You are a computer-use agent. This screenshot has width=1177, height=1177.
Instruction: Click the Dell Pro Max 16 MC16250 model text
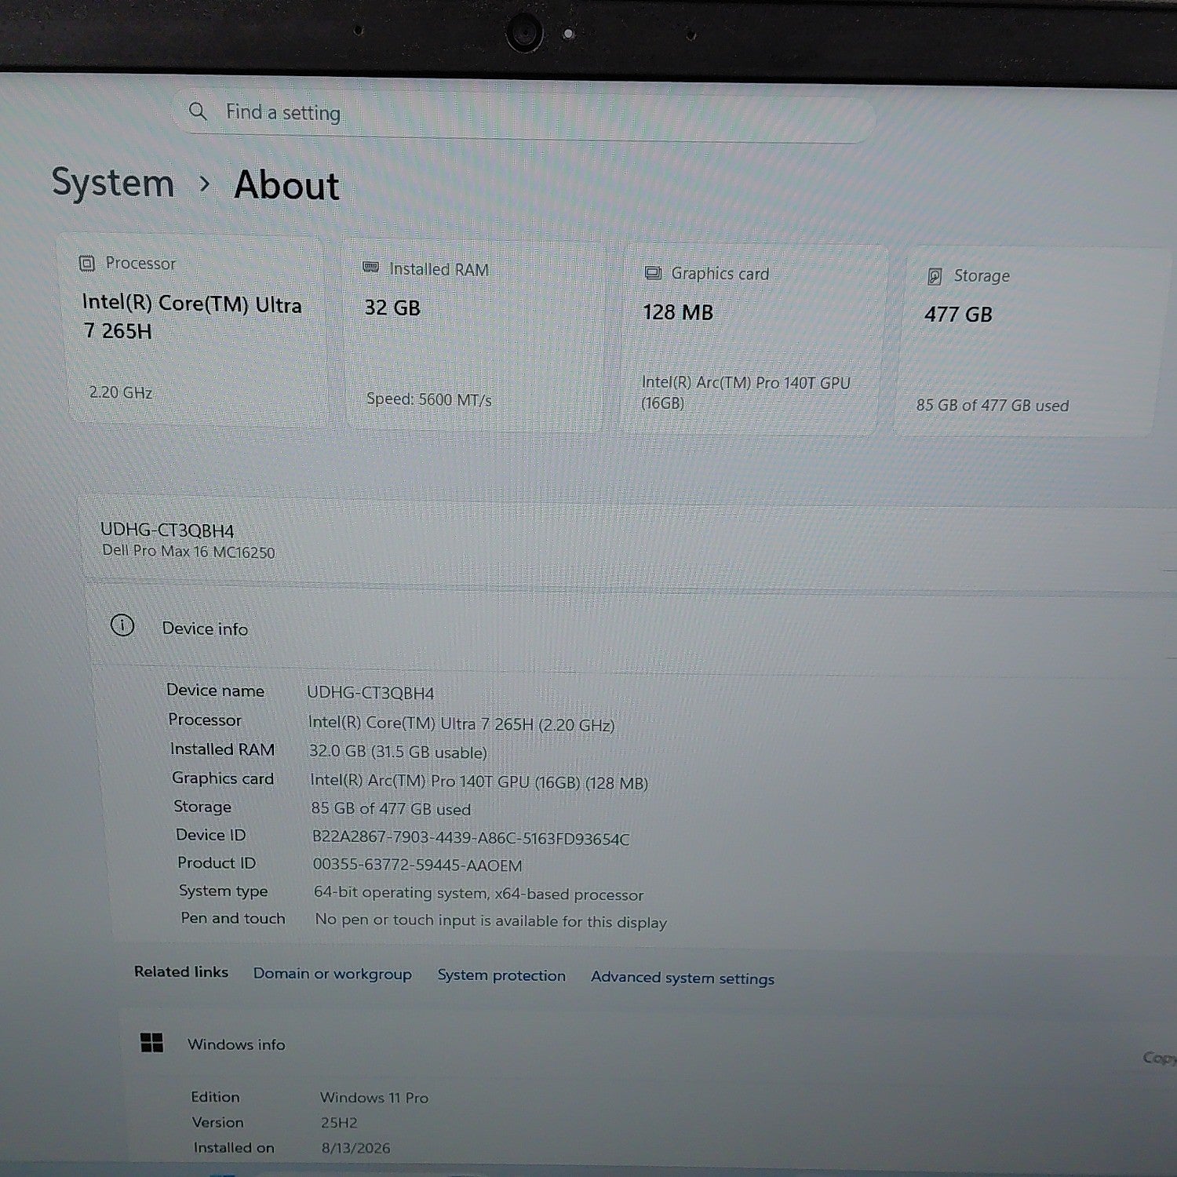click(x=188, y=552)
